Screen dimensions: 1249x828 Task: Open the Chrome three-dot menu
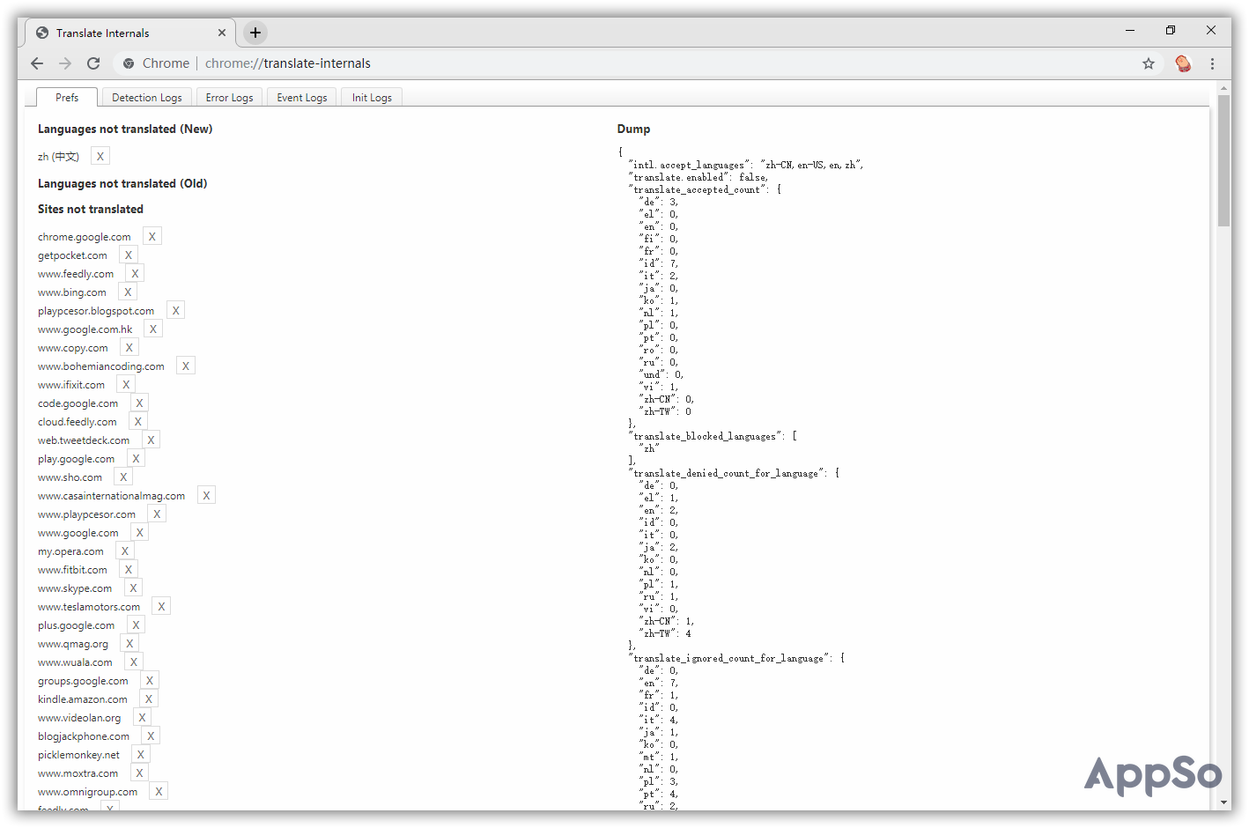pos(1212,63)
